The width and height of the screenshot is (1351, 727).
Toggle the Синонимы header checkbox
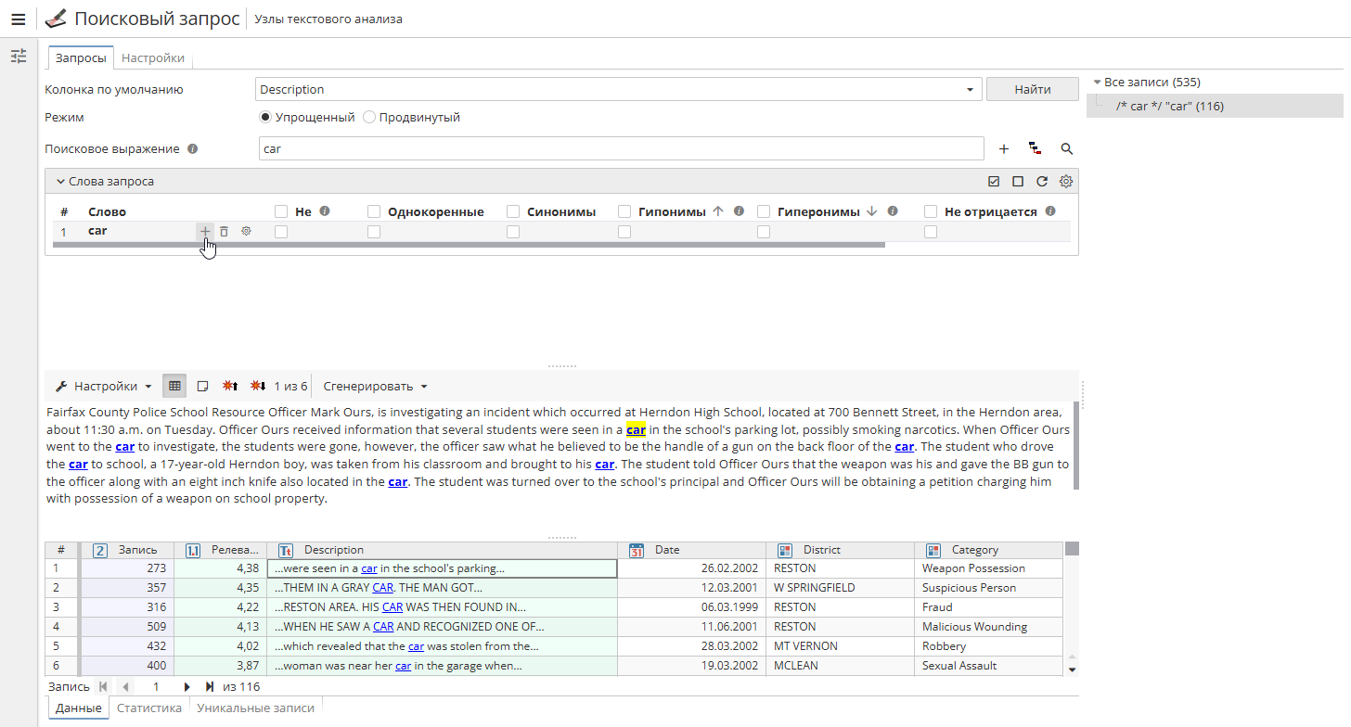513,211
